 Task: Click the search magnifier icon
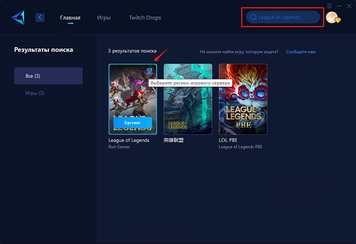253,17
